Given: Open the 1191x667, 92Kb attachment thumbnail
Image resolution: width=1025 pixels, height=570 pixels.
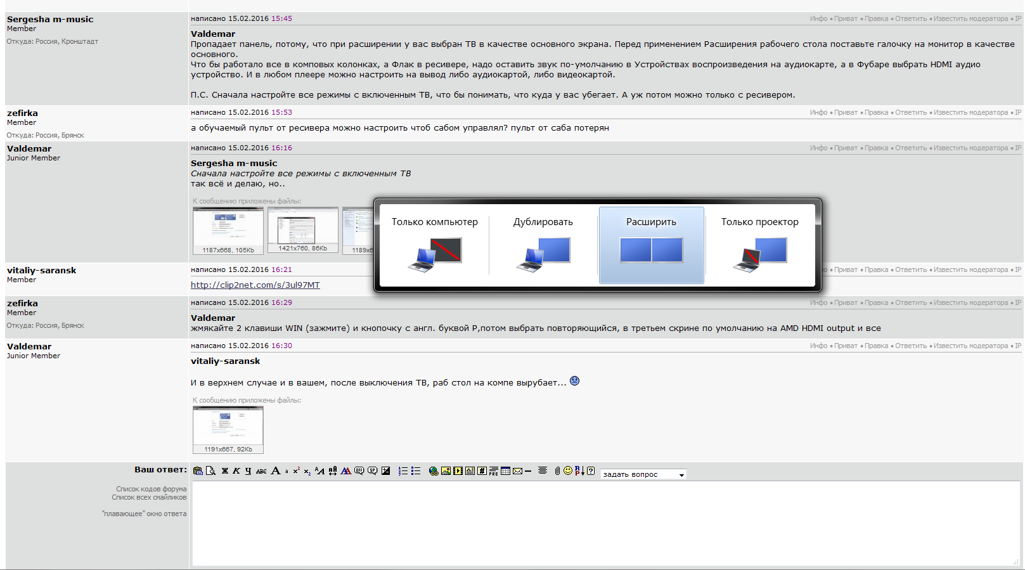Looking at the screenshot, I should 228,430.
